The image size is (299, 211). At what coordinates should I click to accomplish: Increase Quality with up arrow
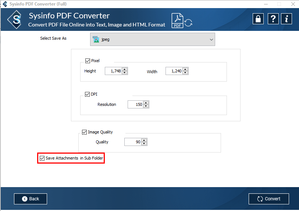click(144, 140)
